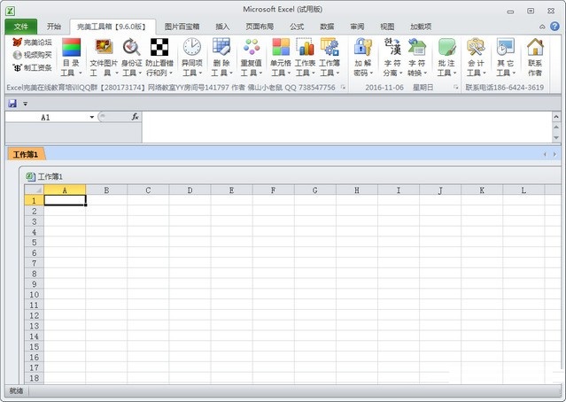Open the 目录工具 directory tool
The width and height of the screenshot is (566, 402).
[x=71, y=58]
